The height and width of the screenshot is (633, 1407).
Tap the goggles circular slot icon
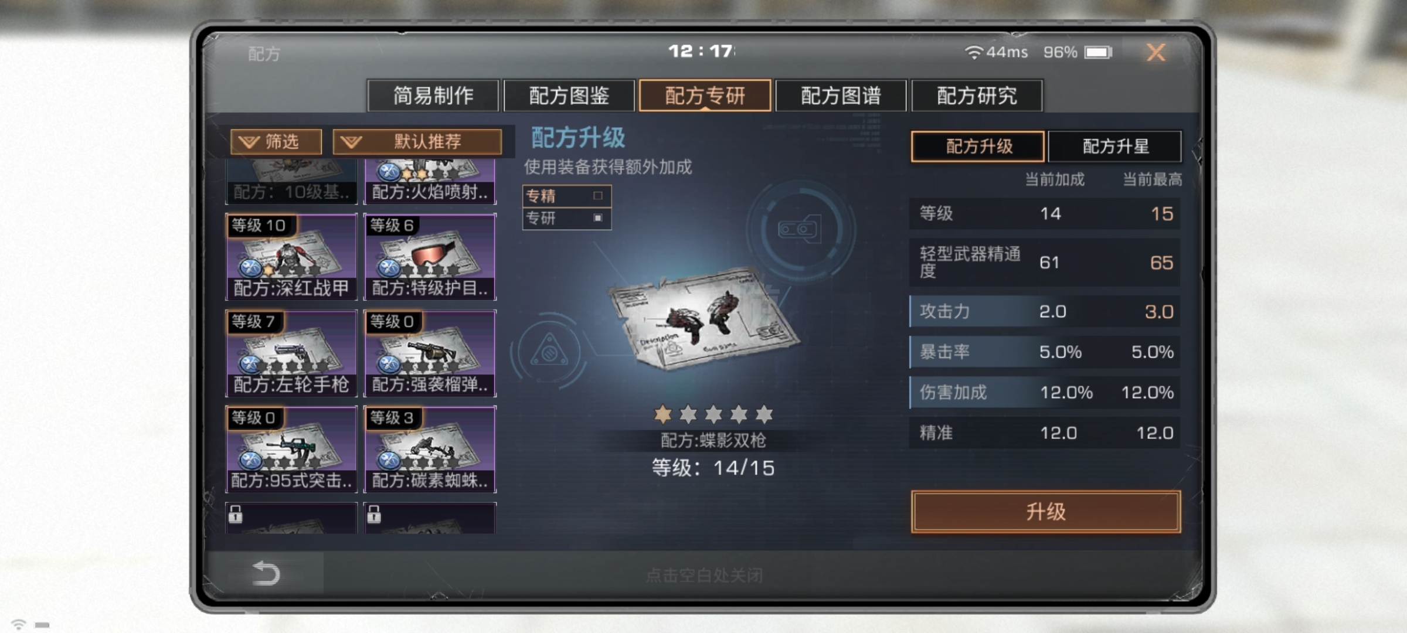point(800,229)
